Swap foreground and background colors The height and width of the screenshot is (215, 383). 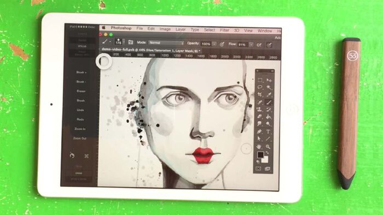[x=267, y=153]
